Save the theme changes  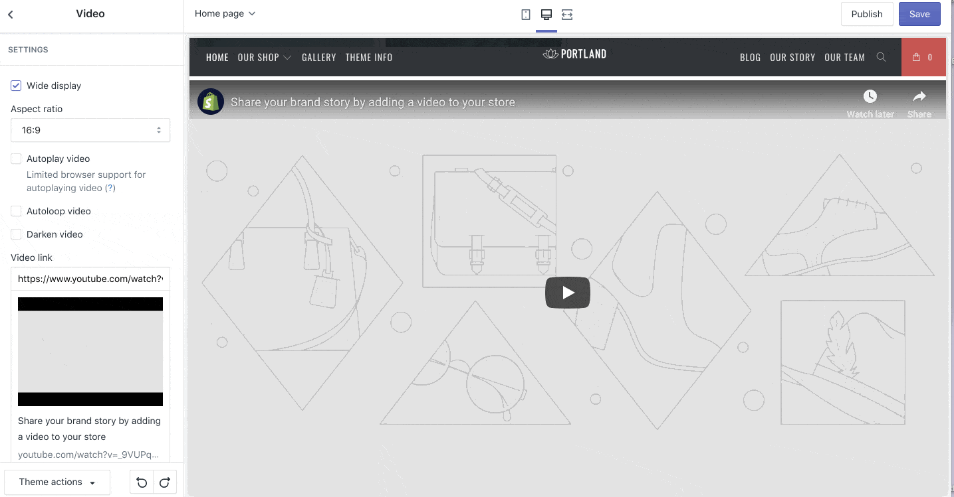tap(919, 13)
